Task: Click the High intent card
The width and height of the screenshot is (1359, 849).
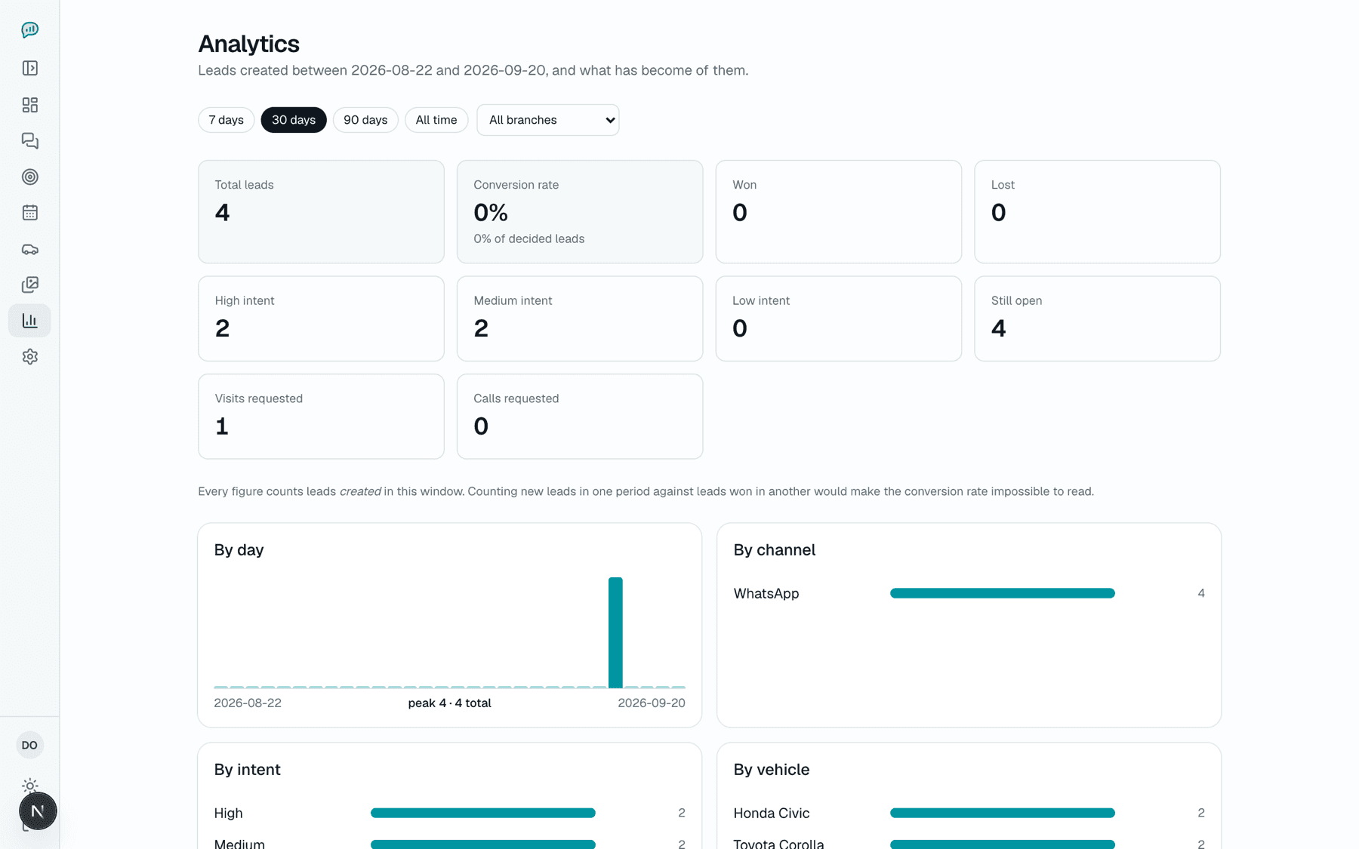Action: (x=321, y=318)
